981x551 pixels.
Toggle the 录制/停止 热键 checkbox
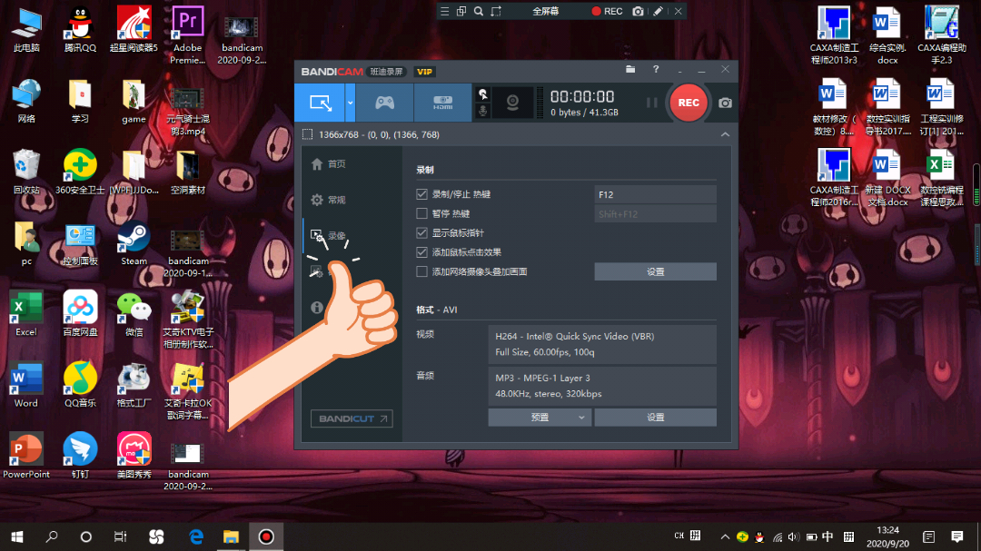tap(421, 194)
